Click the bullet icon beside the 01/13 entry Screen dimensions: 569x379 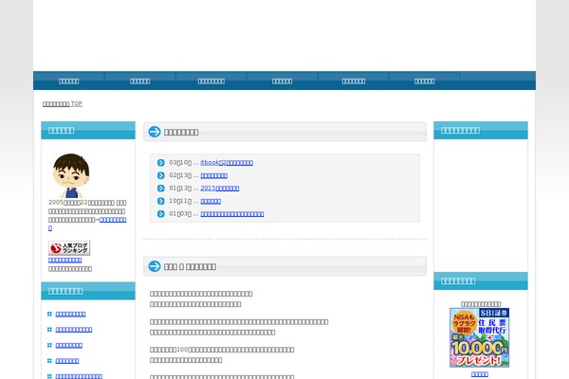point(161,189)
